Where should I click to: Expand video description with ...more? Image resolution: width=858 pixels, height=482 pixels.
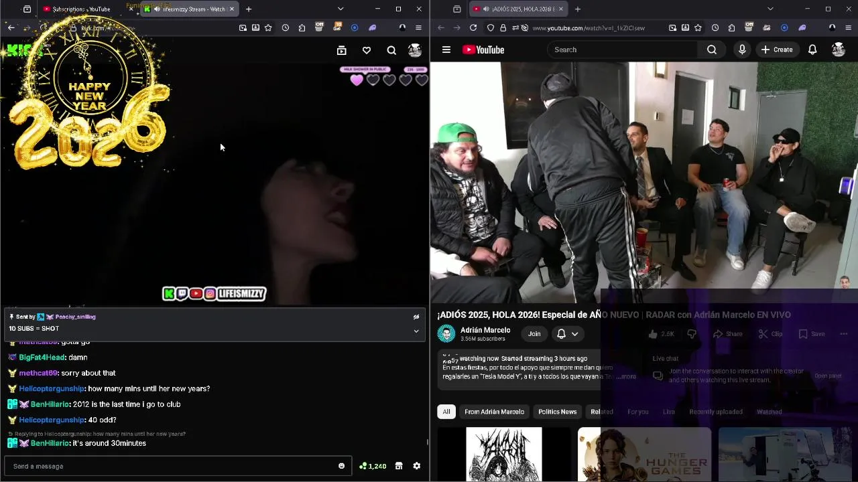click(625, 376)
